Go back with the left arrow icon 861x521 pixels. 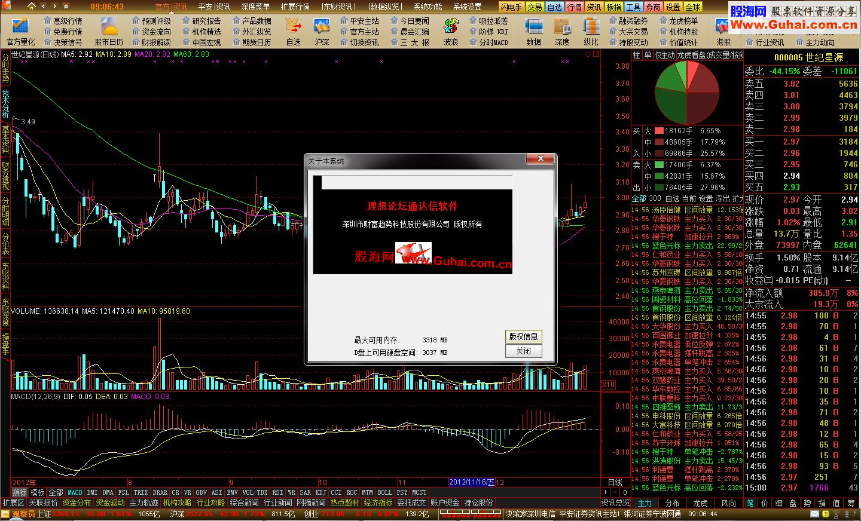coord(44,6)
